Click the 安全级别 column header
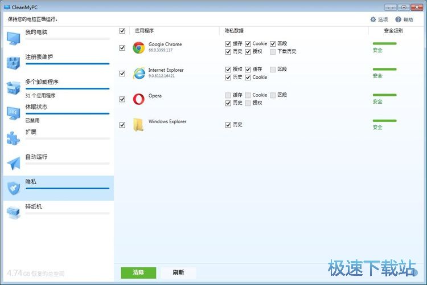The image size is (427, 285). click(393, 31)
